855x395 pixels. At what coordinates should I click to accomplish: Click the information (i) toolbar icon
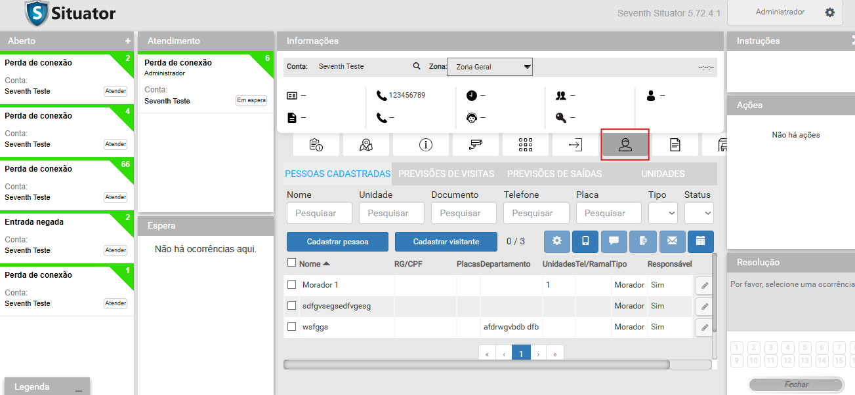tap(425, 145)
